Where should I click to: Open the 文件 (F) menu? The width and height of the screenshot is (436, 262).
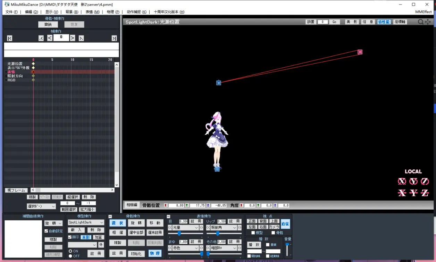tap(11, 12)
